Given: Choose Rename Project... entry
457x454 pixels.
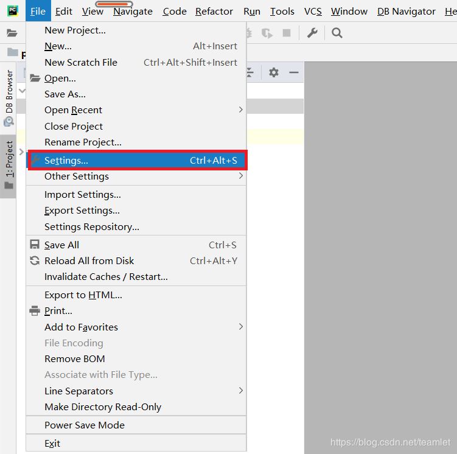Looking at the screenshot, I should 136,142.
